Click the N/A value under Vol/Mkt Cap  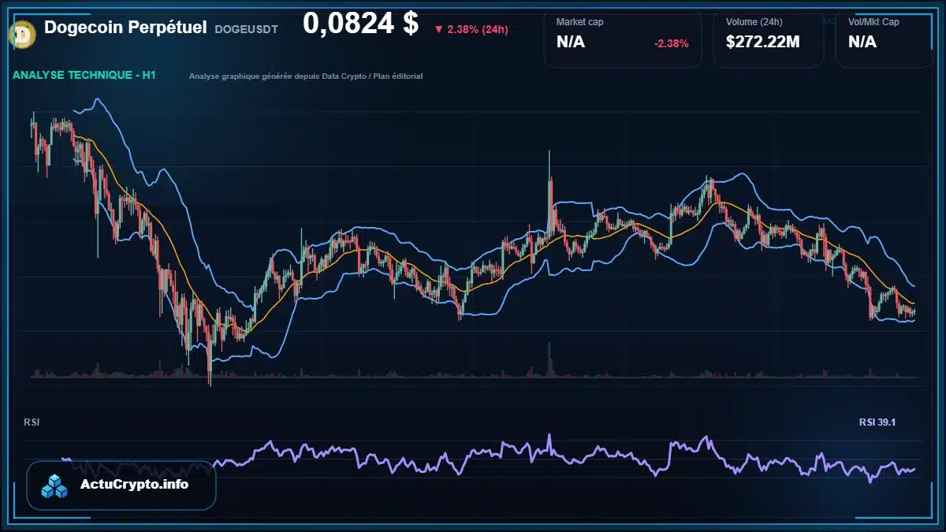(x=862, y=43)
